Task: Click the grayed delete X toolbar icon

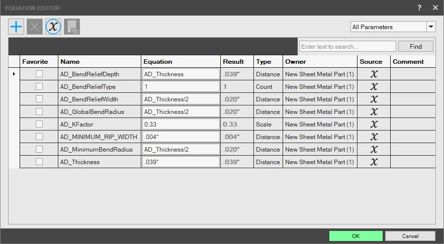Action: 35,27
